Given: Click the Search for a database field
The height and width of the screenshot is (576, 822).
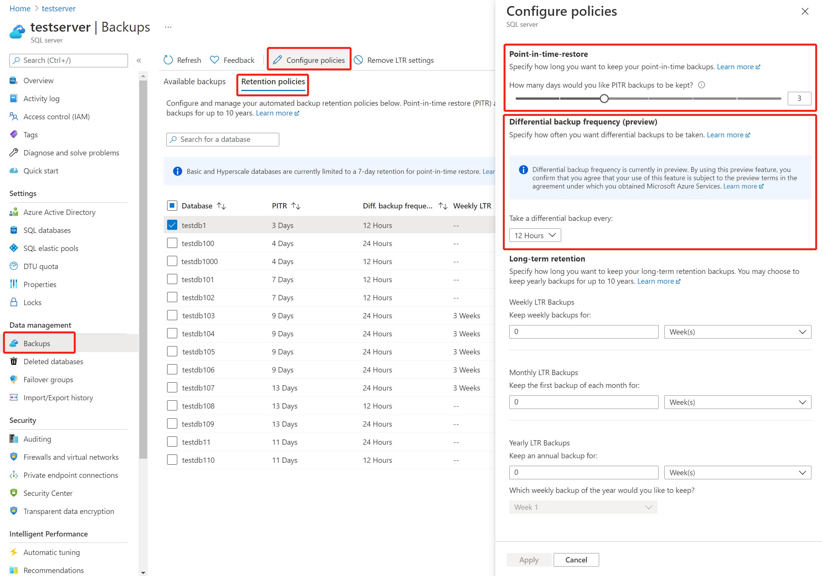Looking at the screenshot, I should 223,140.
